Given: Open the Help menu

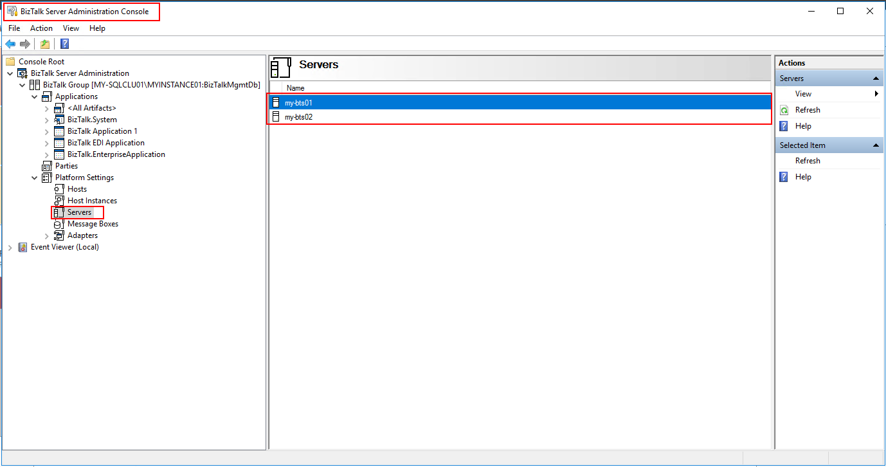Looking at the screenshot, I should click(x=97, y=28).
